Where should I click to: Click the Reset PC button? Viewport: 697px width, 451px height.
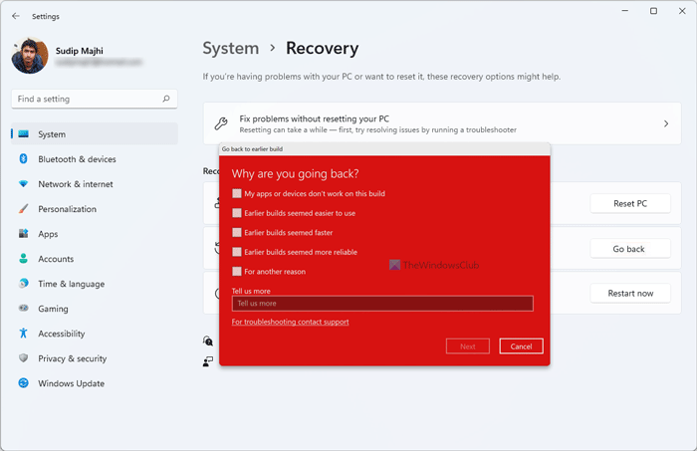630,203
